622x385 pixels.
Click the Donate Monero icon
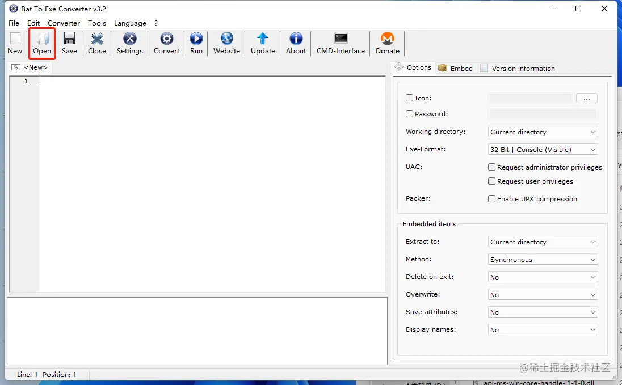388,43
